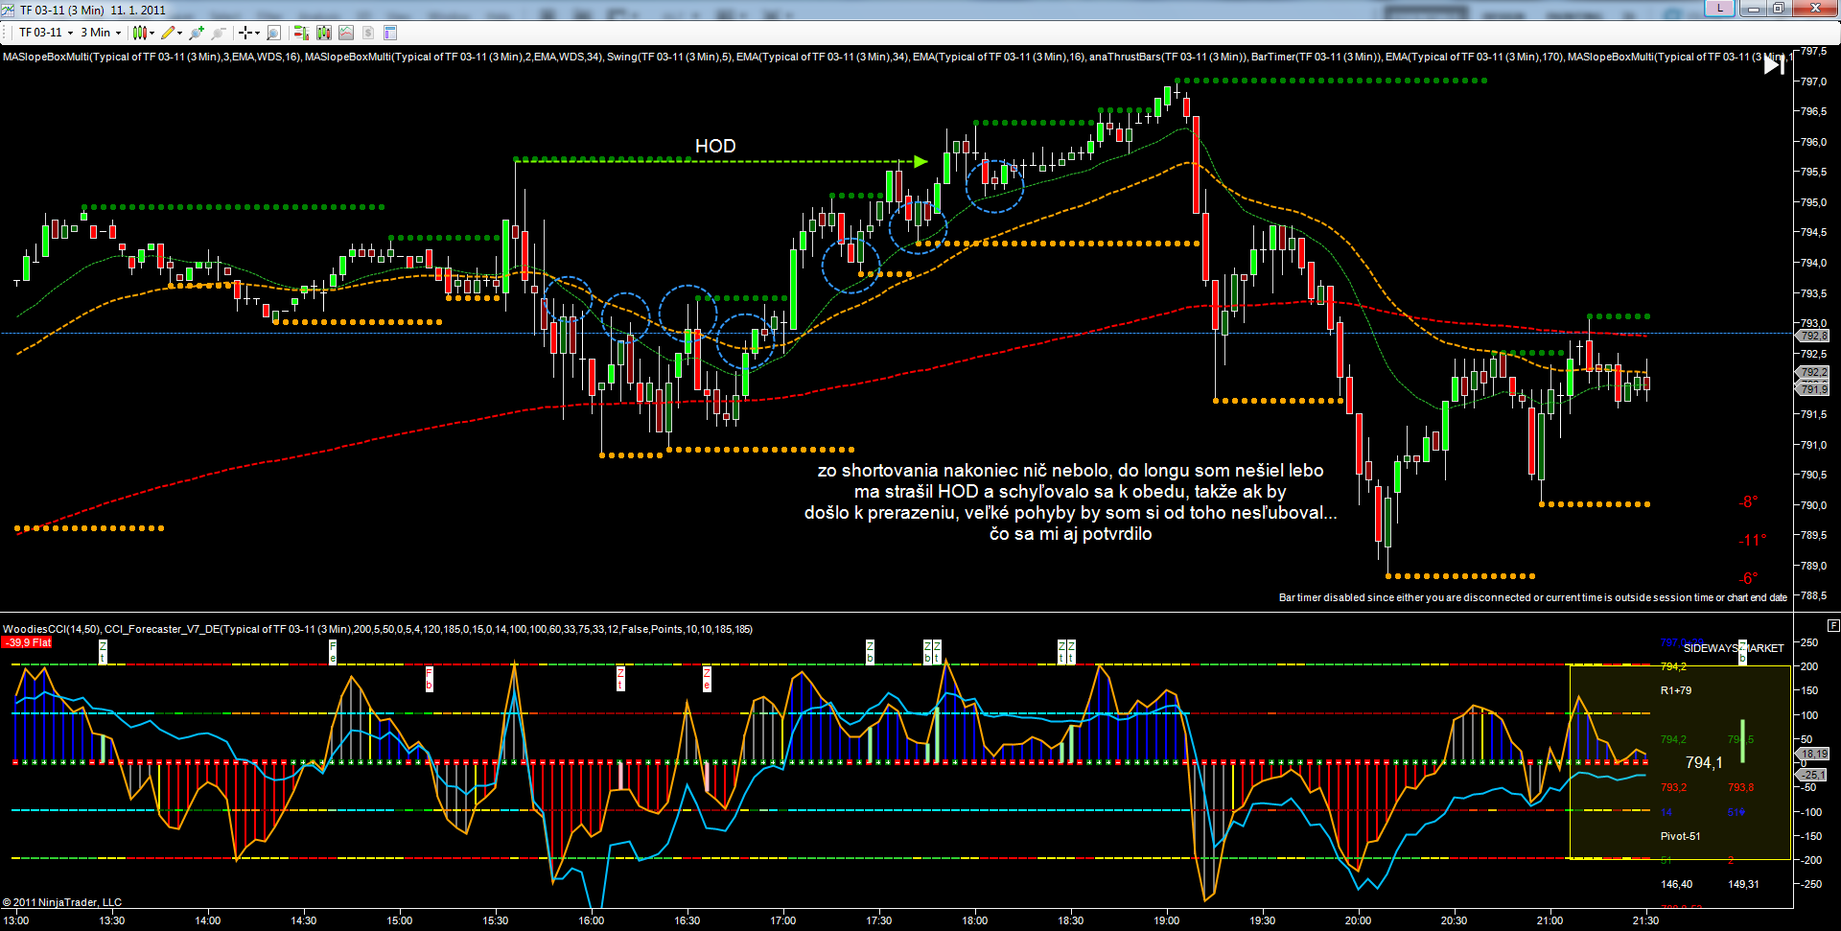Image resolution: width=1841 pixels, height=931 pixels.
Task: Open the Indicators icon
Action: (x=346, y=33)
